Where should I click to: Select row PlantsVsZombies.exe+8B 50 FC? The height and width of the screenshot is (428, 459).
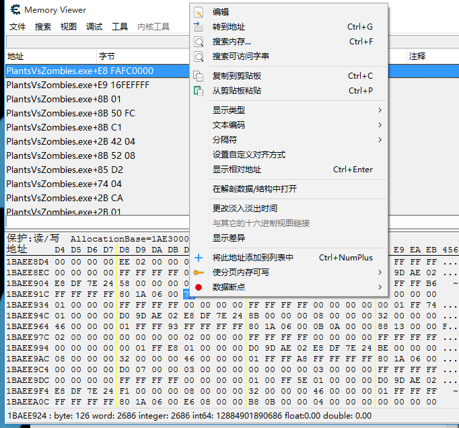[97, 113]
